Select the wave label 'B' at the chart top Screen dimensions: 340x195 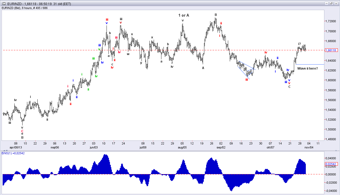[216, 15]
